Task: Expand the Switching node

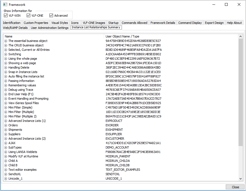Action: (x=6, y=54)
